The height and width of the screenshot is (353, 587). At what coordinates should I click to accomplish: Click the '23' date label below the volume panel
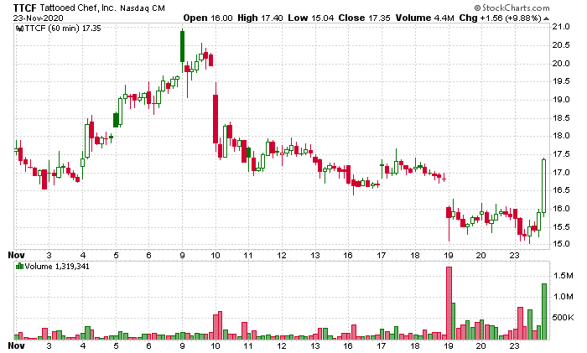coord(515,345)
